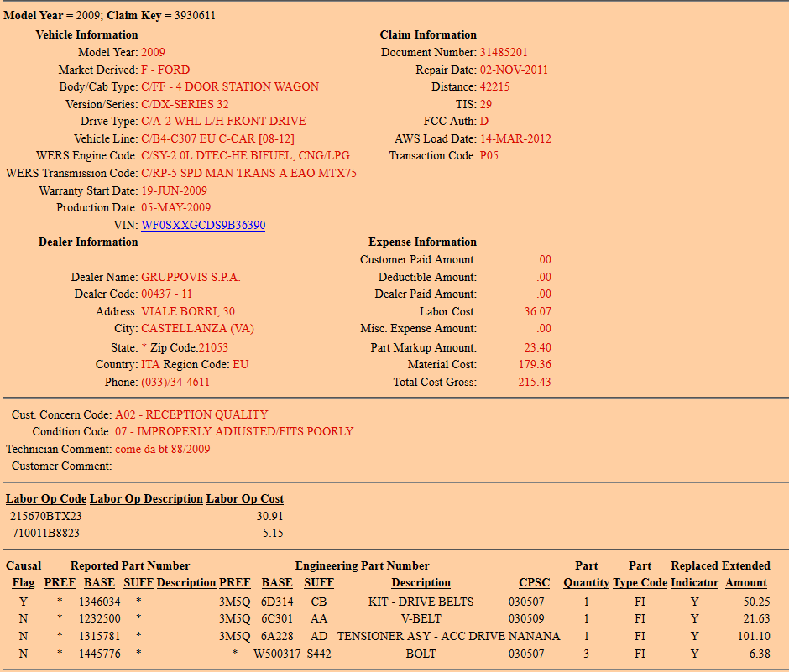Click the KIT - DRIVE BELTS part description
This screenshot has height=672, width=789.
[x=421, y=602]
